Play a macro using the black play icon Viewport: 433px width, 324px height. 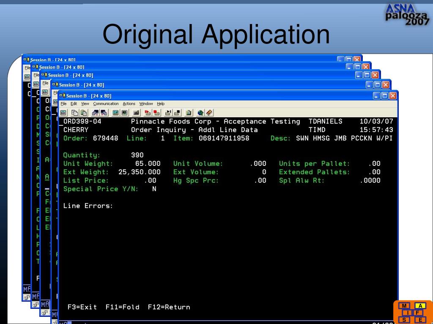(x=168, y=113)
